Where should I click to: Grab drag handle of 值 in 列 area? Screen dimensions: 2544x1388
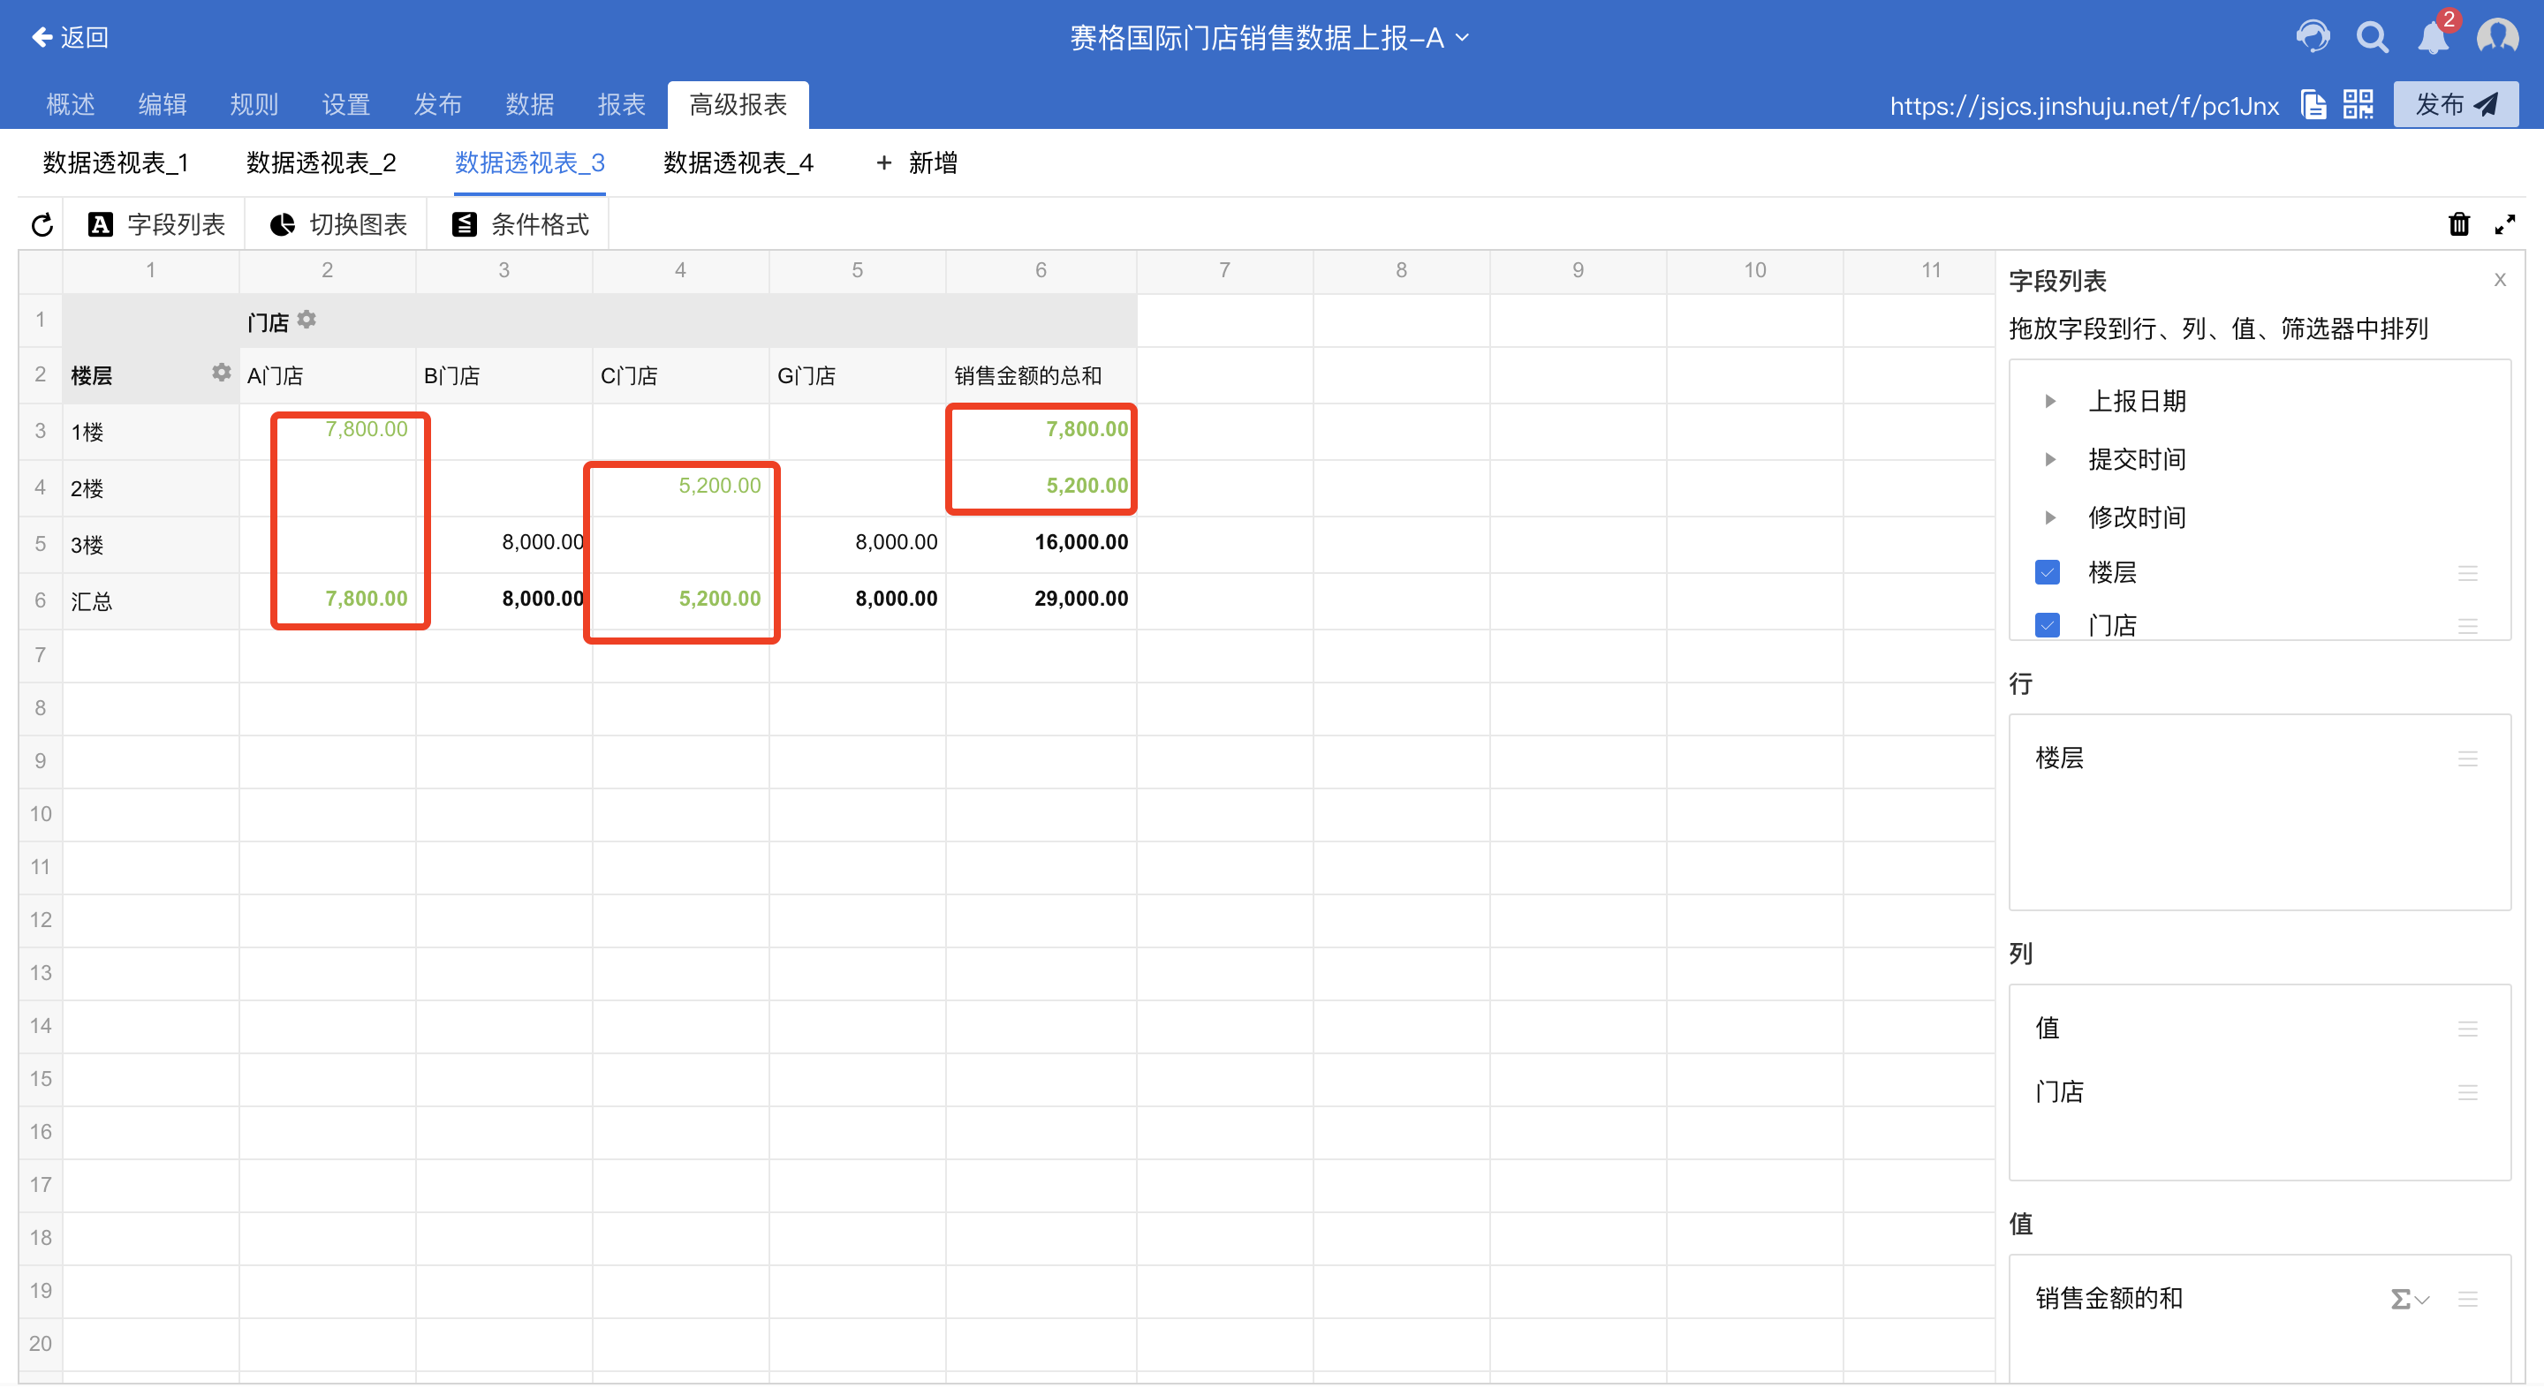click(x=2467, y=1029)
